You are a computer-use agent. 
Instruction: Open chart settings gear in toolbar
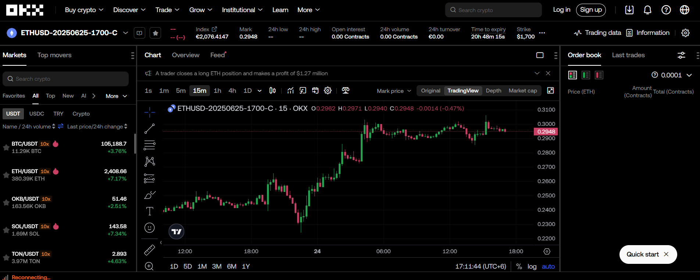point(328,91)
